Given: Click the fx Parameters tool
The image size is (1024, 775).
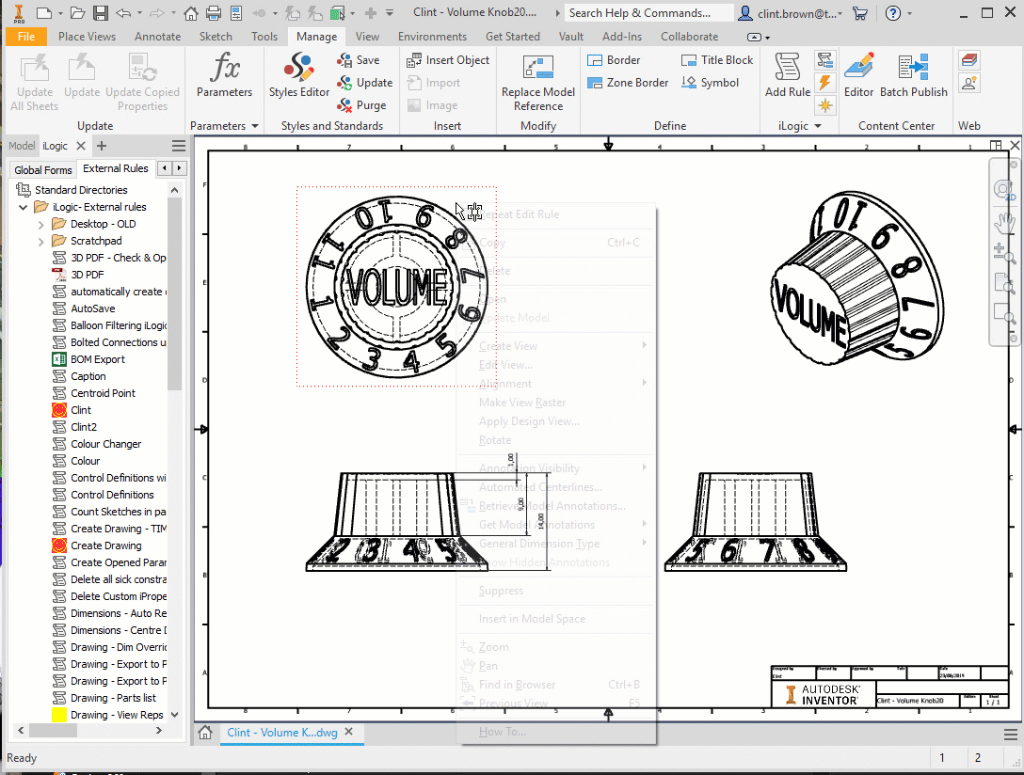Looking at the screenshot, I should pos(224,75).
